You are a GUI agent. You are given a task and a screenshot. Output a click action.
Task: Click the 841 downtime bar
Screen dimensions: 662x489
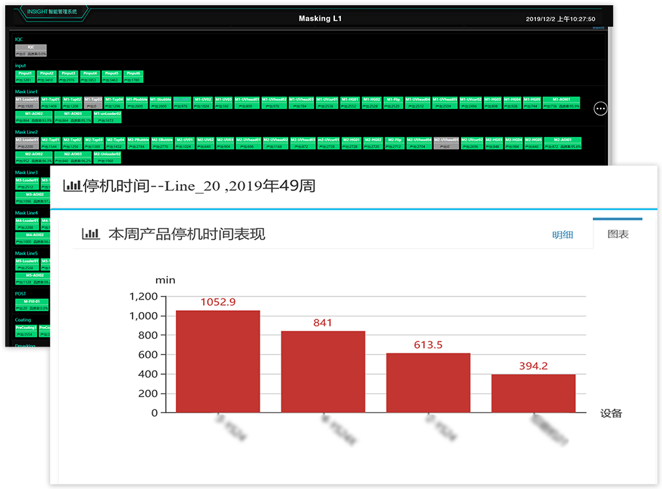pos(323,371)
